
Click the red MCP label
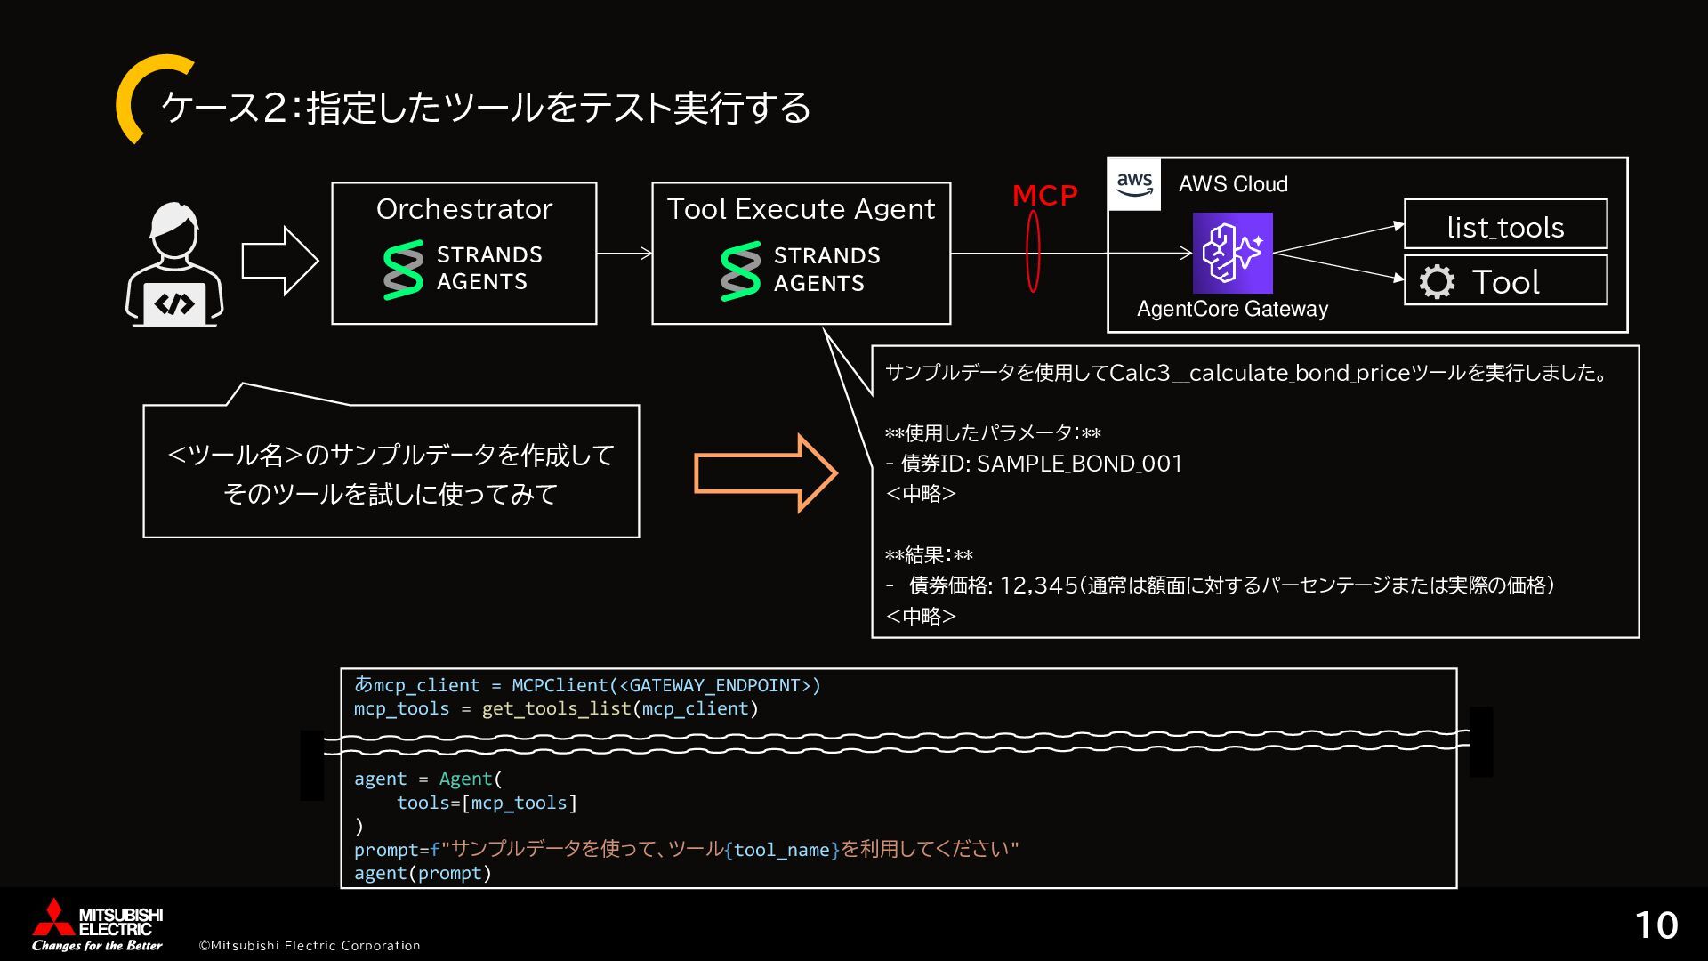pos(1044,195)
